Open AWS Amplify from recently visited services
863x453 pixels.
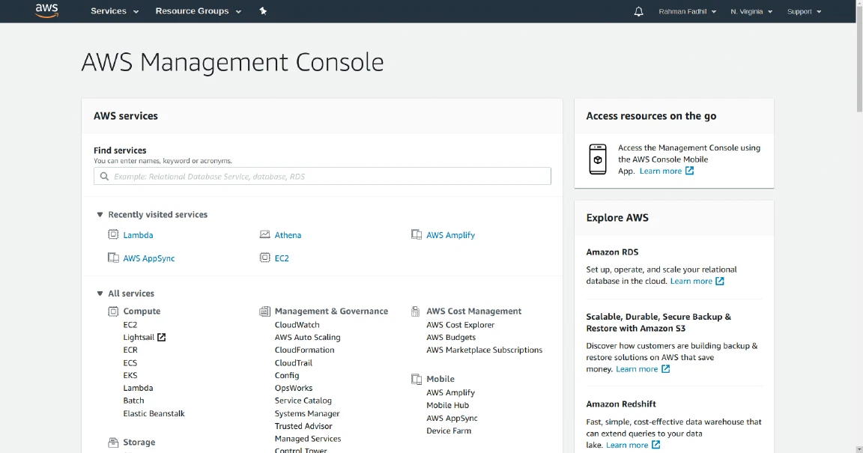[x=450, y=235]
